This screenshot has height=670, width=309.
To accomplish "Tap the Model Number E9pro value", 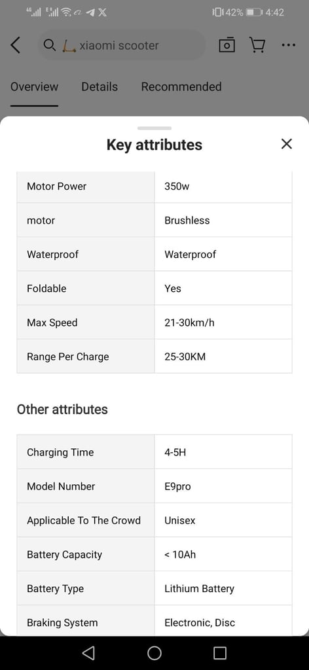I will (x=177, y=486).
